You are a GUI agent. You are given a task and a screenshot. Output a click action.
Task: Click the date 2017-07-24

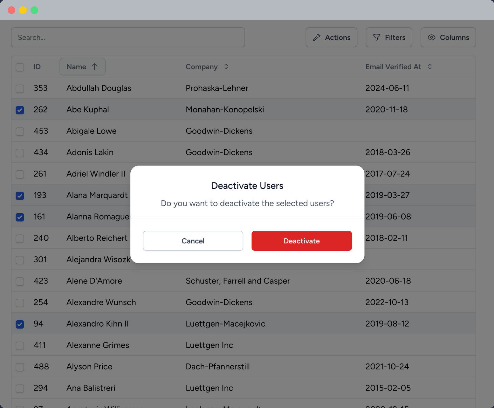point(388,174)
